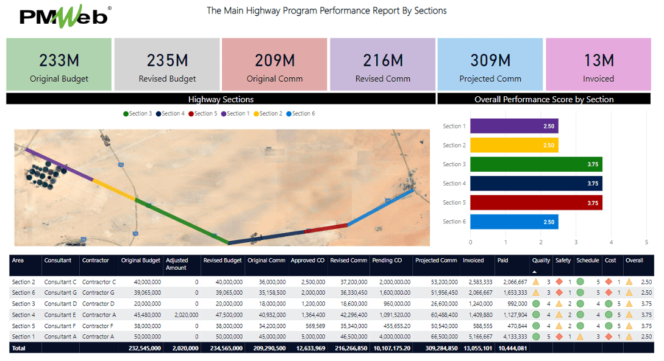664x361 pixels.
Task: Click the yellow Schedule triangle for Section 1
Action: point(580,336)
